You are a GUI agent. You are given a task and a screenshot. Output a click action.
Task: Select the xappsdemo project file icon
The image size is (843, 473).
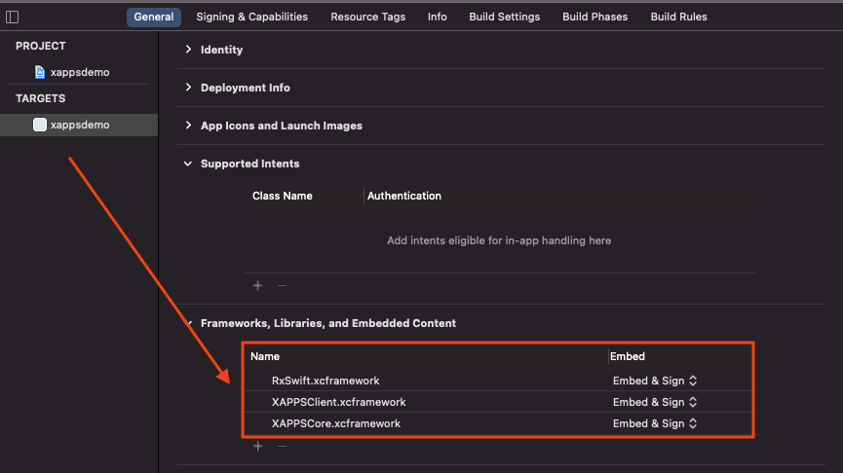click(x=40, y=72)
